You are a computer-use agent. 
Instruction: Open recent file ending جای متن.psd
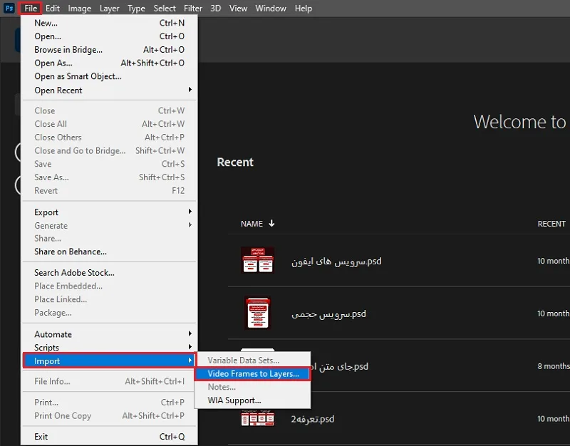340,366
